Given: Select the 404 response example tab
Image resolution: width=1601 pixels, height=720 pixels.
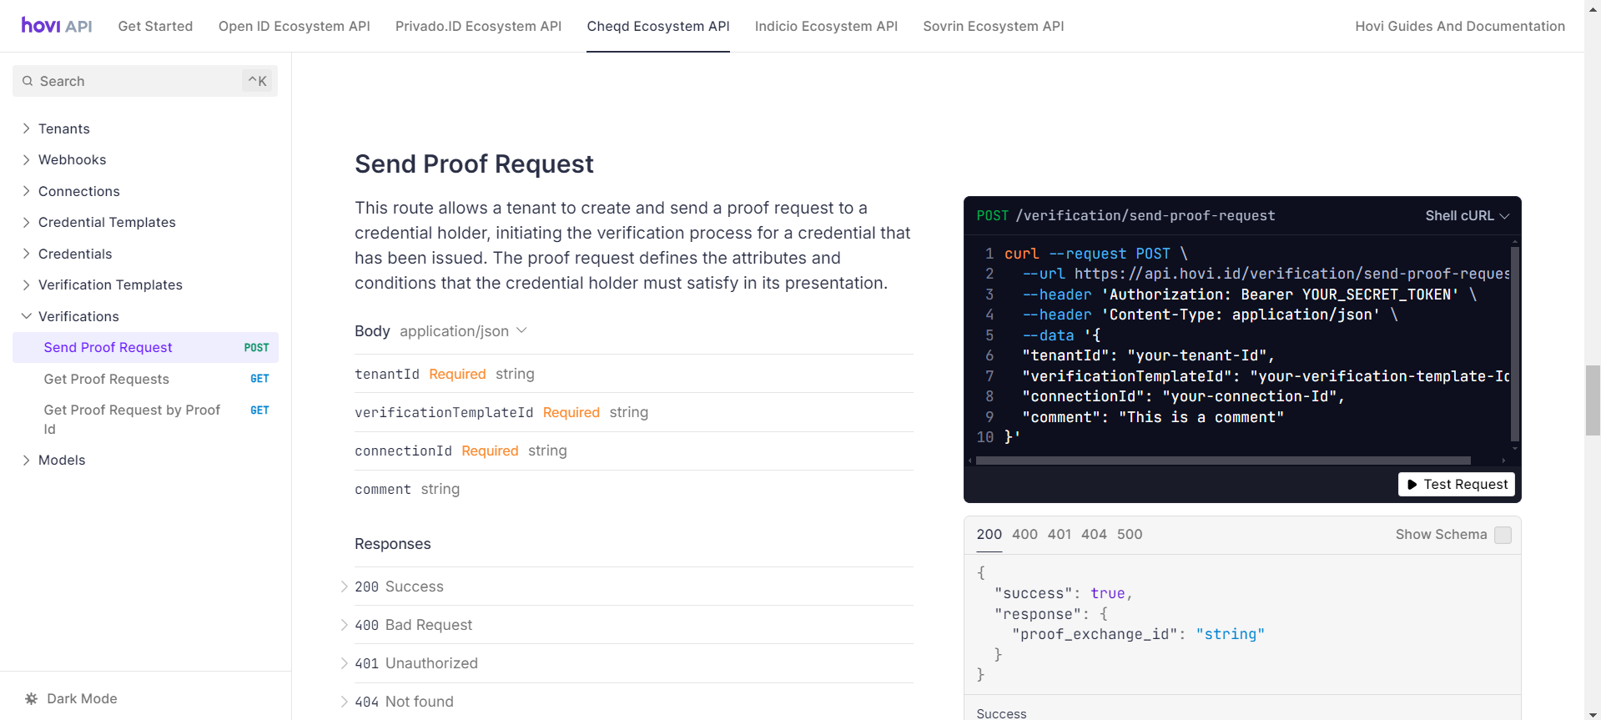Looking at the screenshot, I should pos(1093,534).
